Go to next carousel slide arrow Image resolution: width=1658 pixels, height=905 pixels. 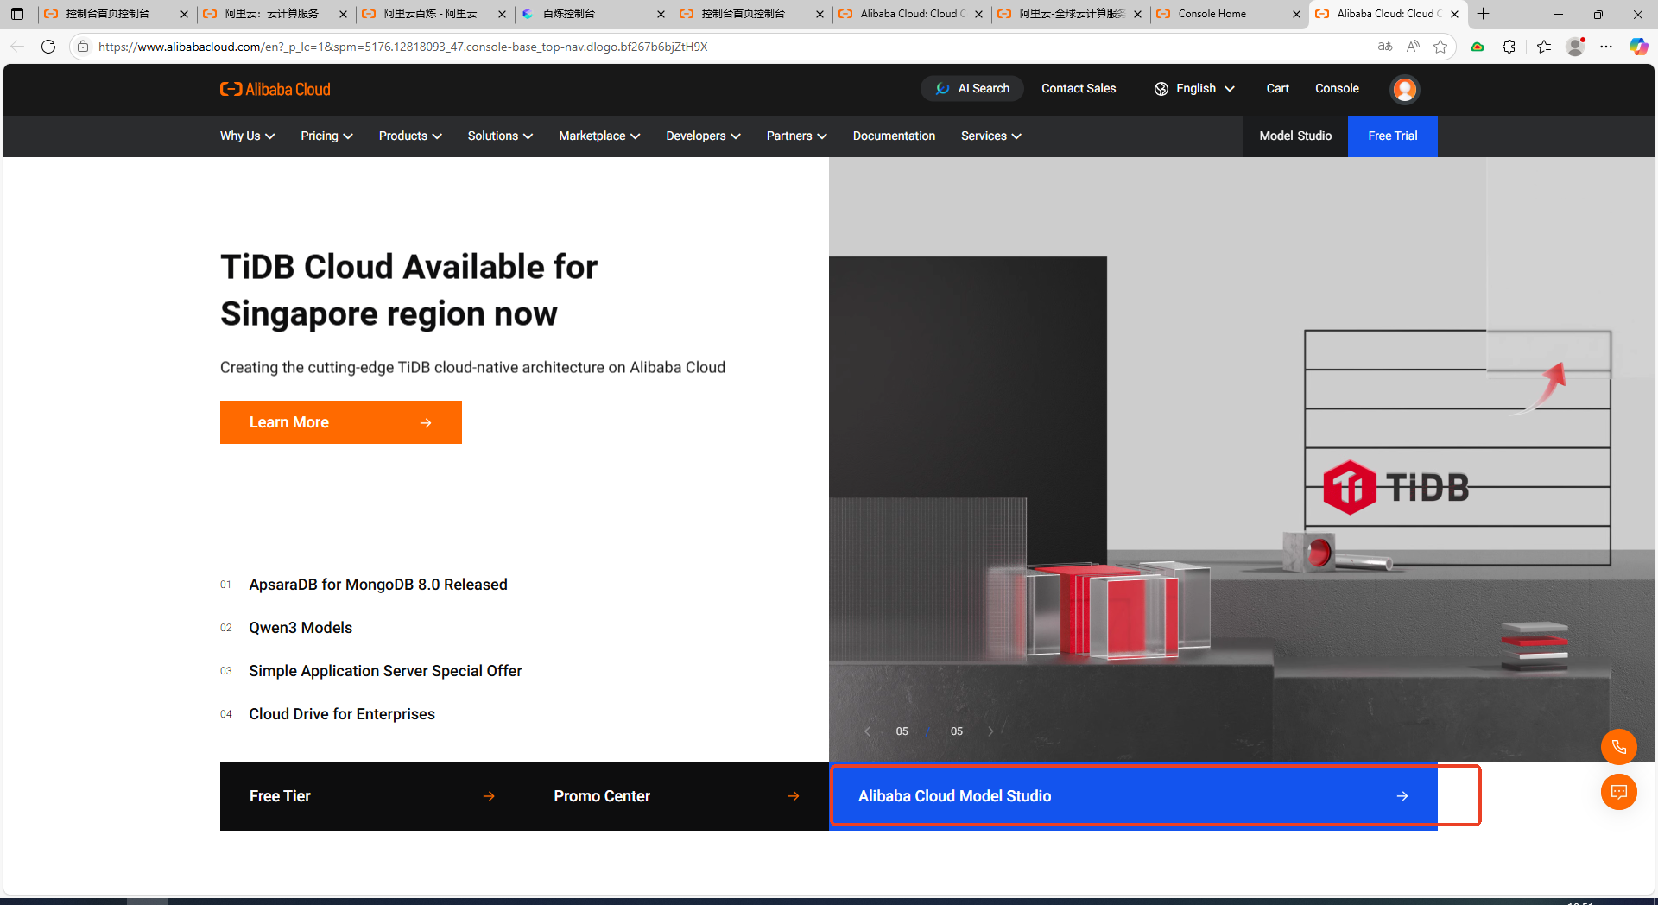(x=990, y=731)
